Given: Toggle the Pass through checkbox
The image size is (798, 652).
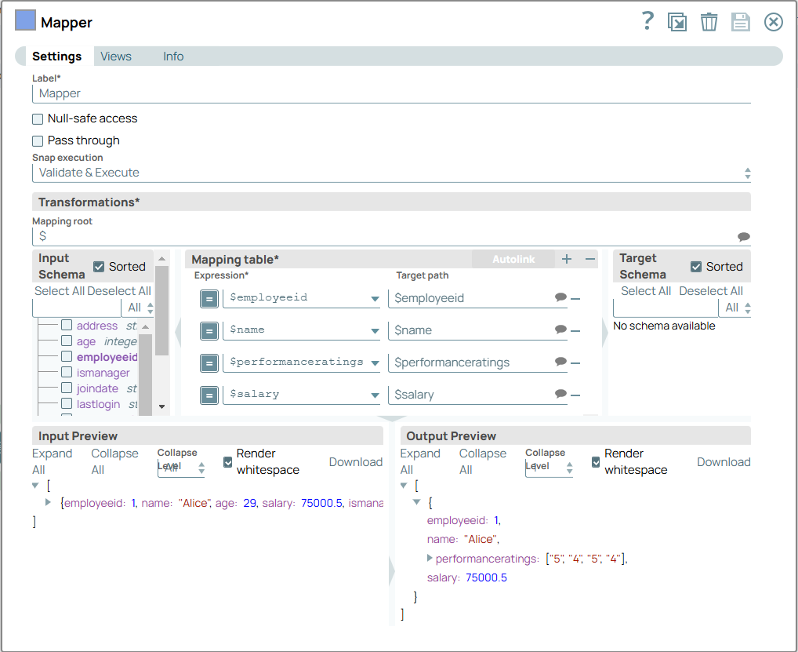Looking at the screenshot, I should pyautogui.click(x=38, y=141).
